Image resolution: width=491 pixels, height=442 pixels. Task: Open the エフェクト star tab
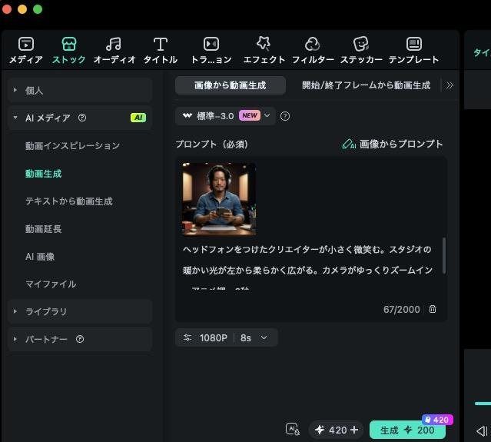point(264,50)
